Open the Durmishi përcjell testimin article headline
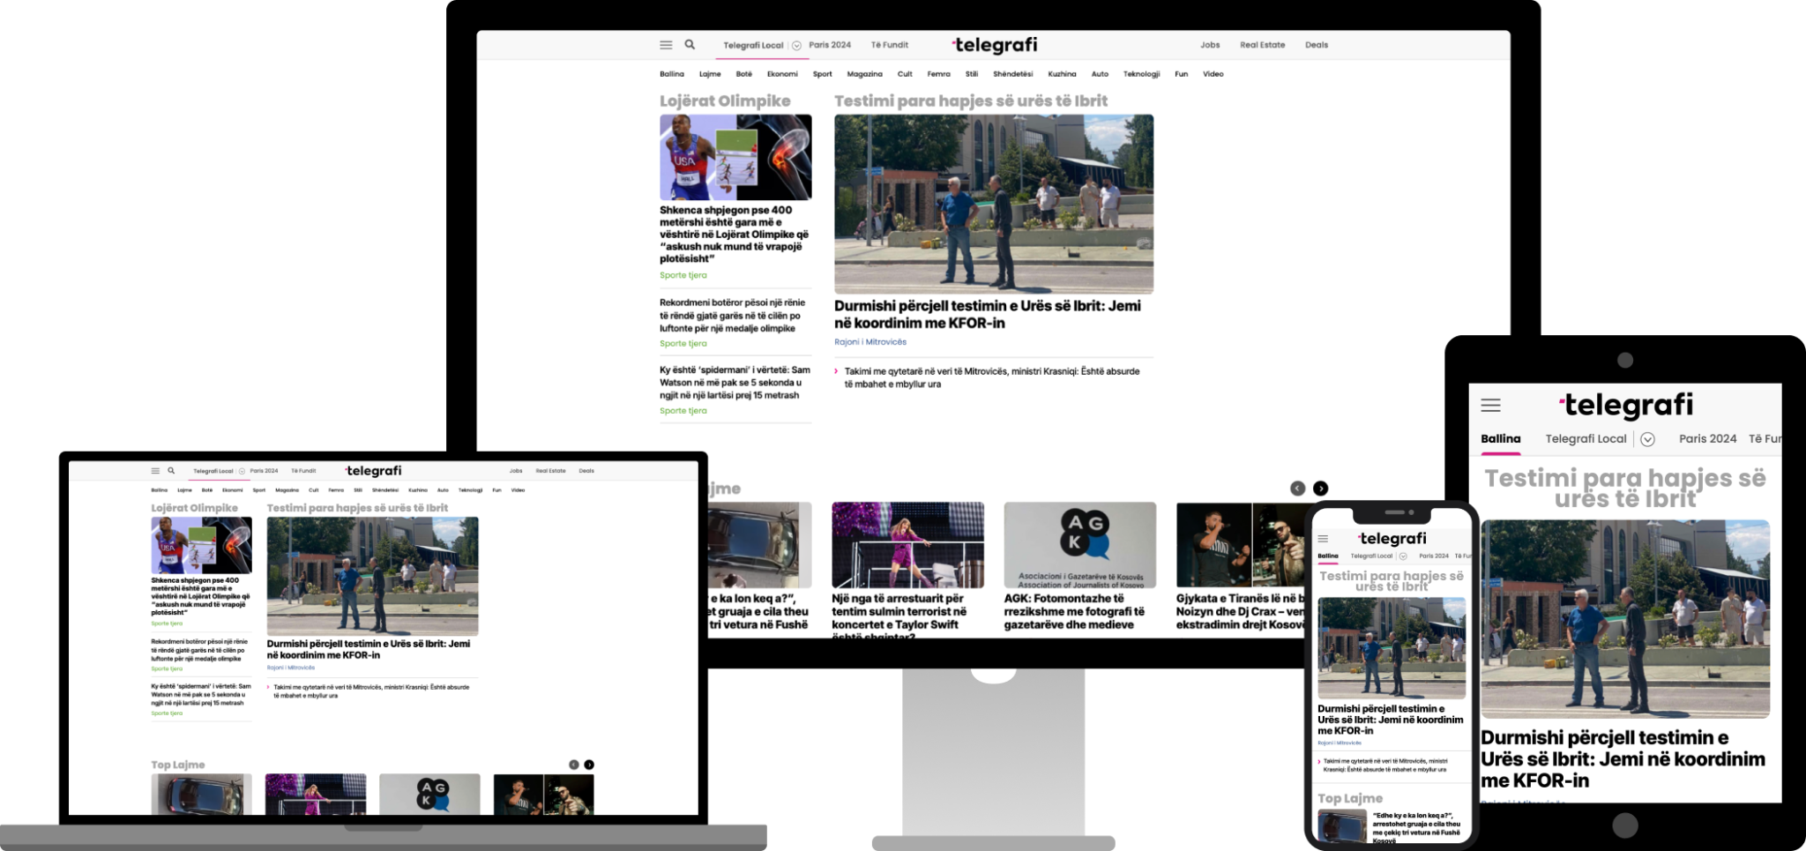 (x=988, y=316)
